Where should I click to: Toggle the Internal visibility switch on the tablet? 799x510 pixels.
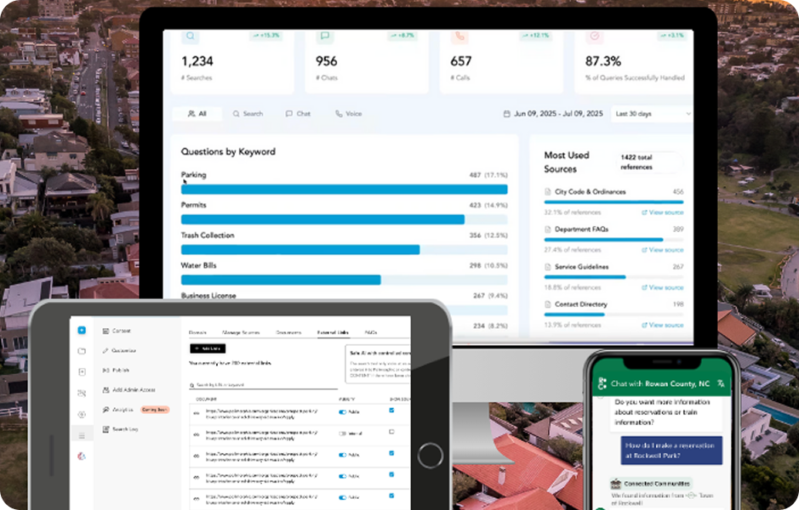(x=342, y=433)
